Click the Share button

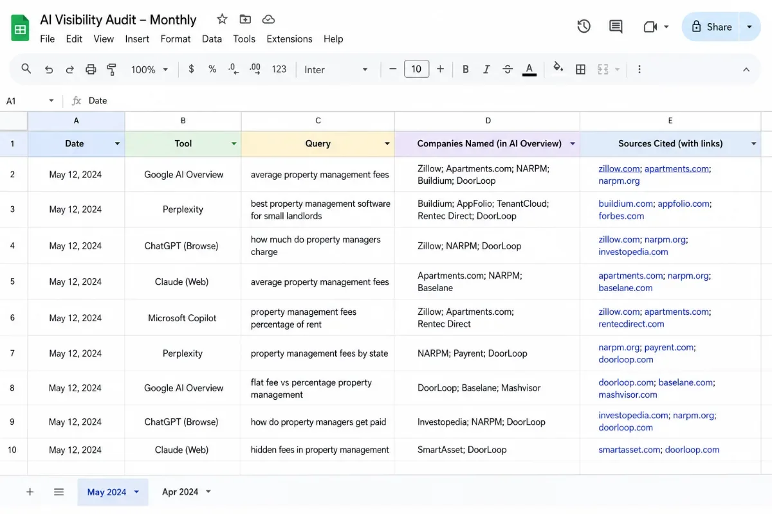click(x=711, y=27)
